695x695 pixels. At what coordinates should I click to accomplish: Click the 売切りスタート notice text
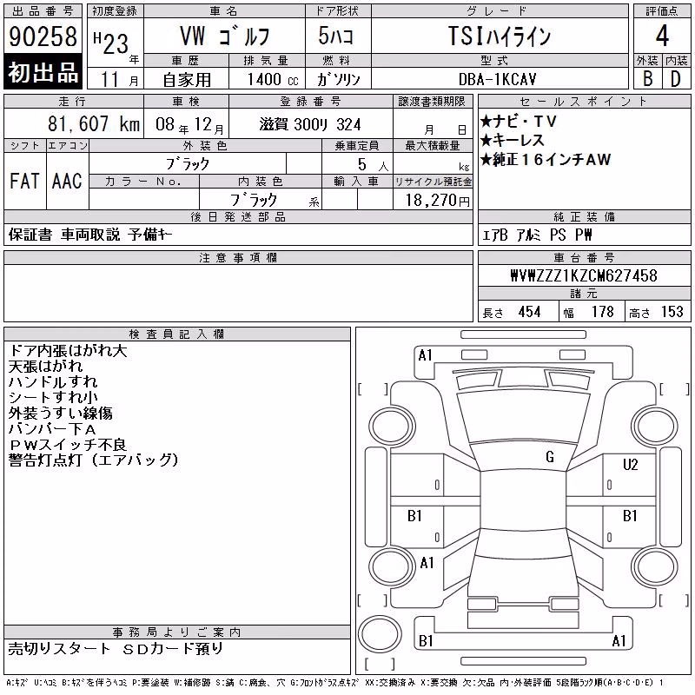click(59, 648)
